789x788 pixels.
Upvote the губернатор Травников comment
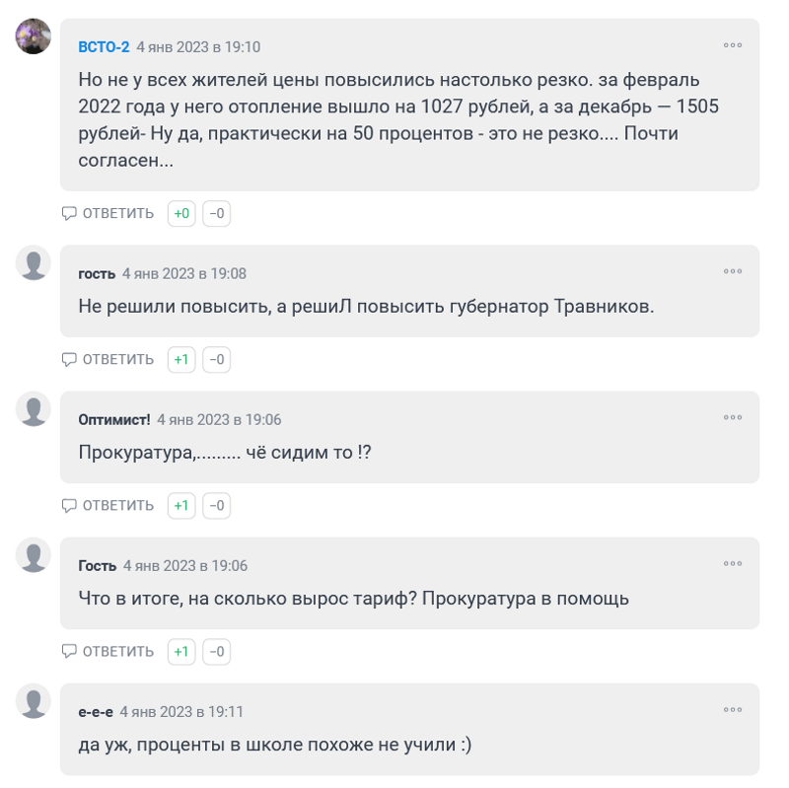[x=181, y=360]
